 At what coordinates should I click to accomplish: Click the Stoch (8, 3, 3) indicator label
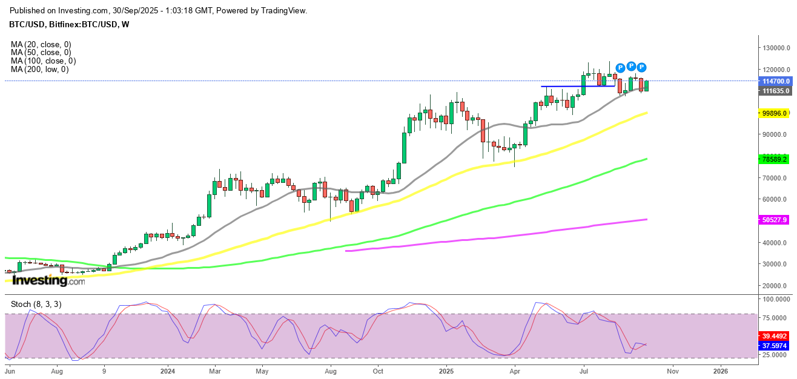pyautogui.click(x=36, y=304)
